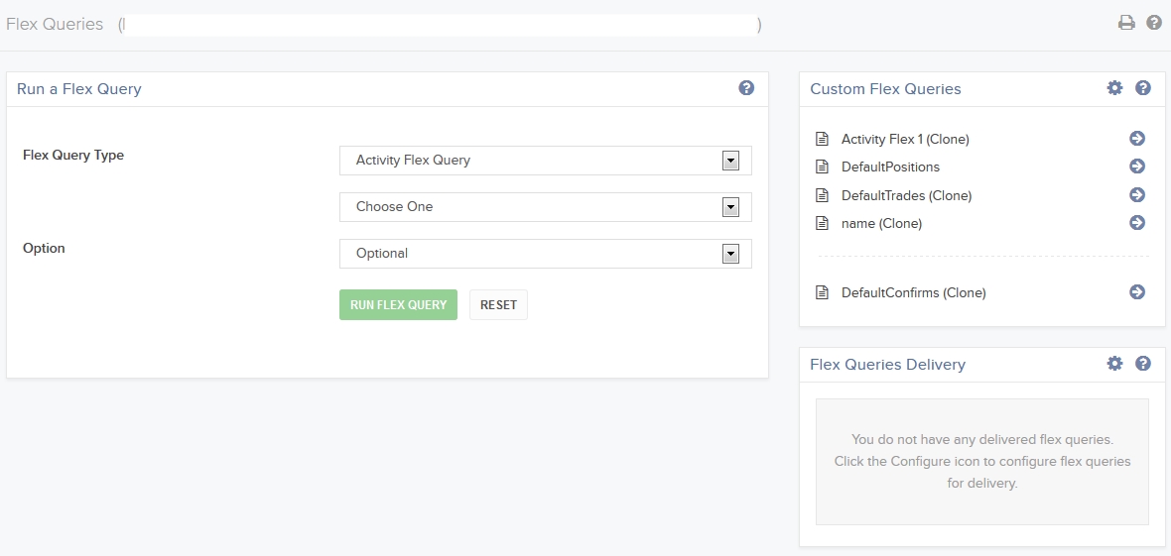This screenshot has height=556, width=1171.
Task: Open the Choose One dropdown
Action: (x=730, y=207)
